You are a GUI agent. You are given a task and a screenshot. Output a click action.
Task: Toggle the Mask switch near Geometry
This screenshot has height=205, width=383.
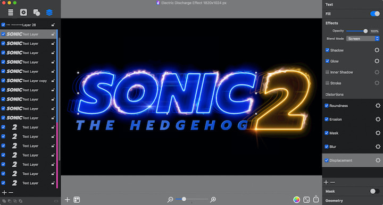coord(374,191)
